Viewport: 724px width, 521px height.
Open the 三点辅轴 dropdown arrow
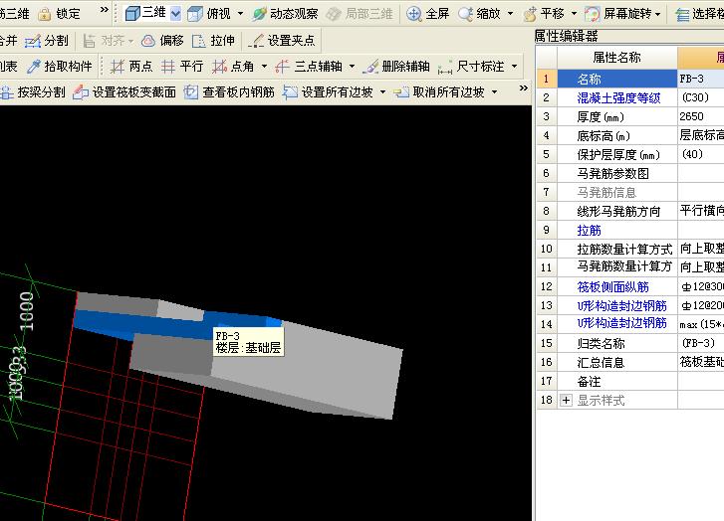pyautogui.click(x=353, y=67)
